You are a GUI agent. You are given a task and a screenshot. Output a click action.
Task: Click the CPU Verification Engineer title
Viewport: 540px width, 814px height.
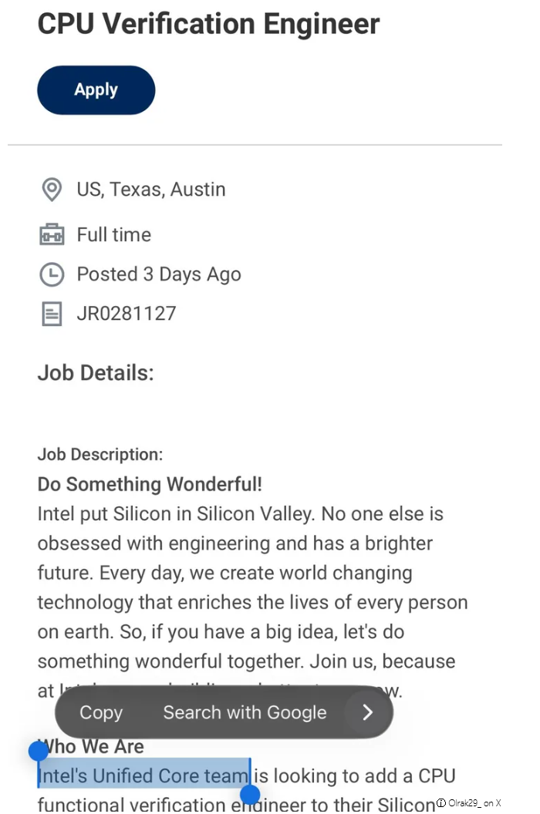(208, 24)
